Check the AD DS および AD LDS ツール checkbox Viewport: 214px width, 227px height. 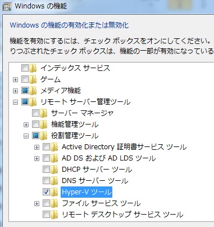[46, 158]
